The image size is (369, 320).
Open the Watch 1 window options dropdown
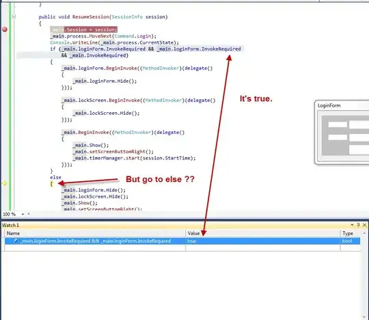352,225
